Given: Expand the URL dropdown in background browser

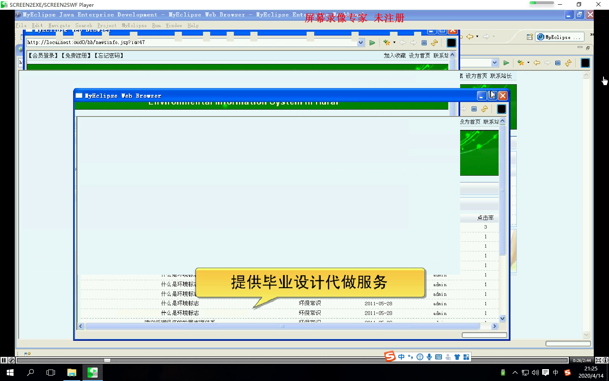Looking at the screenshot, I should click(495, 63).
